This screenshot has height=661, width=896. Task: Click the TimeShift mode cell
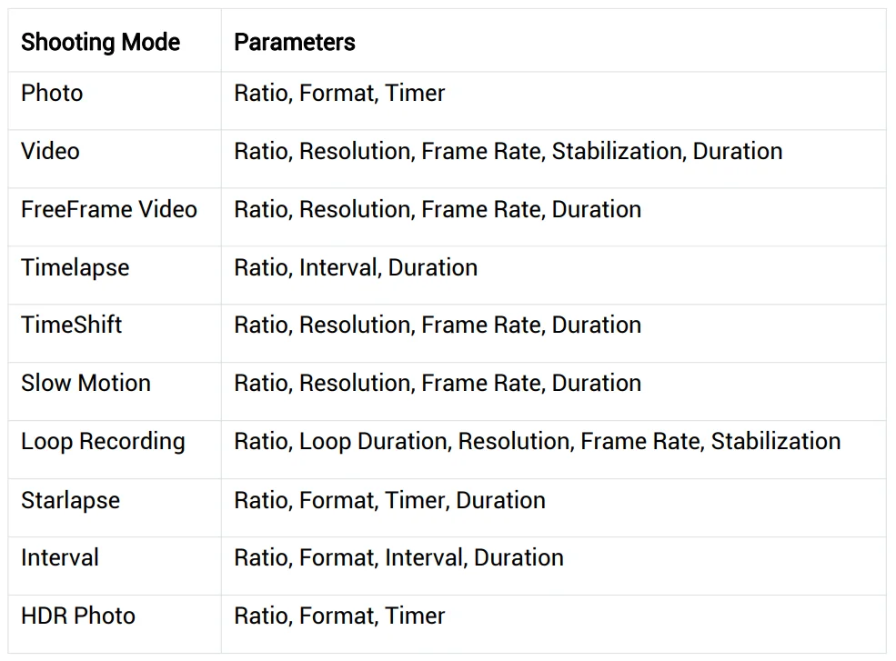[72, 325]
